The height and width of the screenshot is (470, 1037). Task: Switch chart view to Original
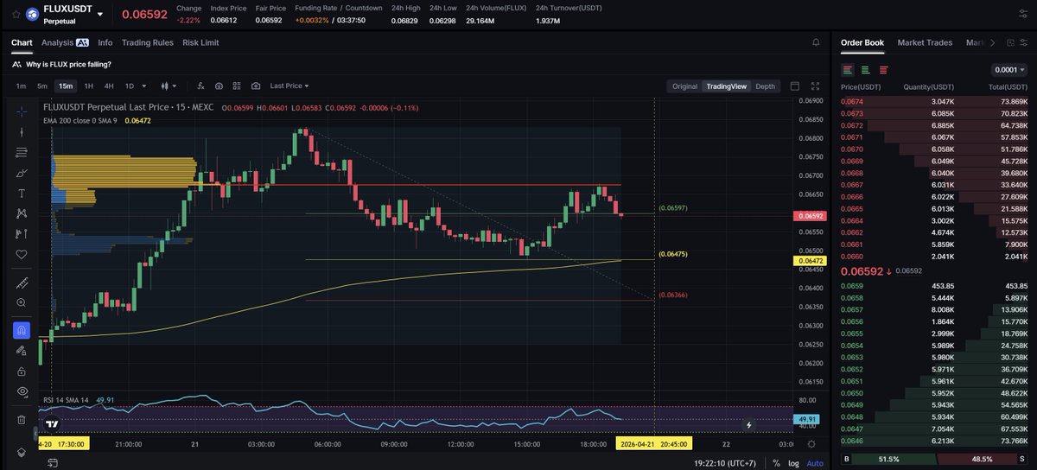[x=684, y=86]
